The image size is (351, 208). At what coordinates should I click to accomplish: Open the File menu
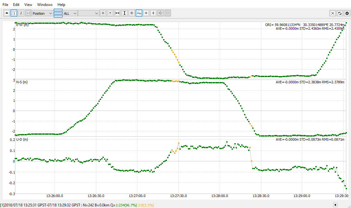[5, 4]
